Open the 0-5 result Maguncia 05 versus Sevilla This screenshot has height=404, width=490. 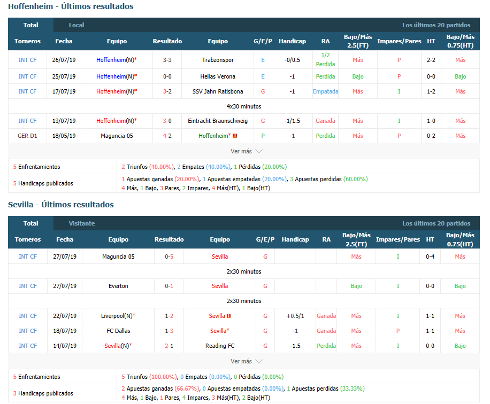click(x=169, y=257)
